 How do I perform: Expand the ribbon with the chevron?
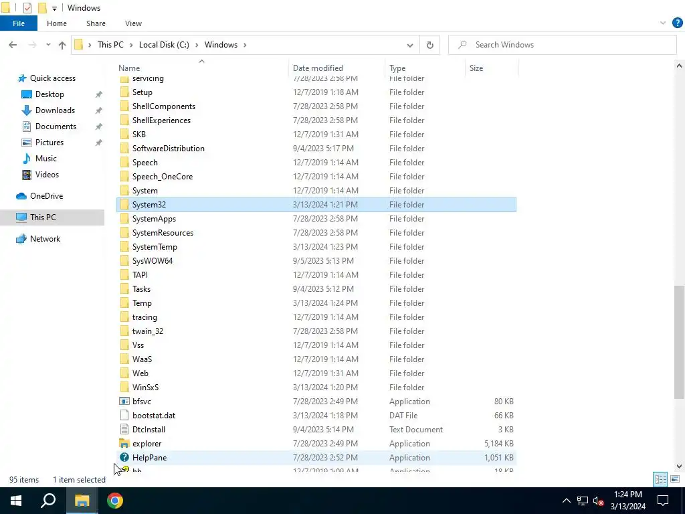click(663, 23)
